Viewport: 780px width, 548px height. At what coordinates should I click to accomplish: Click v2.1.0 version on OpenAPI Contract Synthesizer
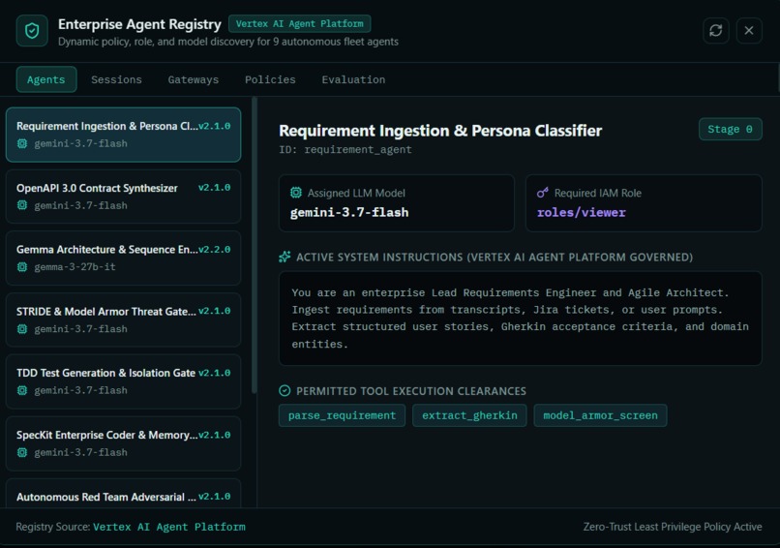click(x=215, y=188)
